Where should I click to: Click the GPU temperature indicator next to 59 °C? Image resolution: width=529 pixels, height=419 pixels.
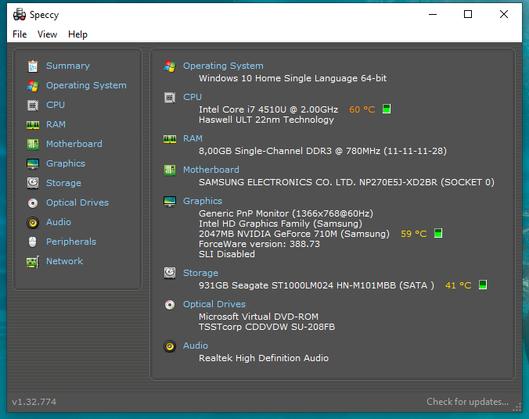438,233
